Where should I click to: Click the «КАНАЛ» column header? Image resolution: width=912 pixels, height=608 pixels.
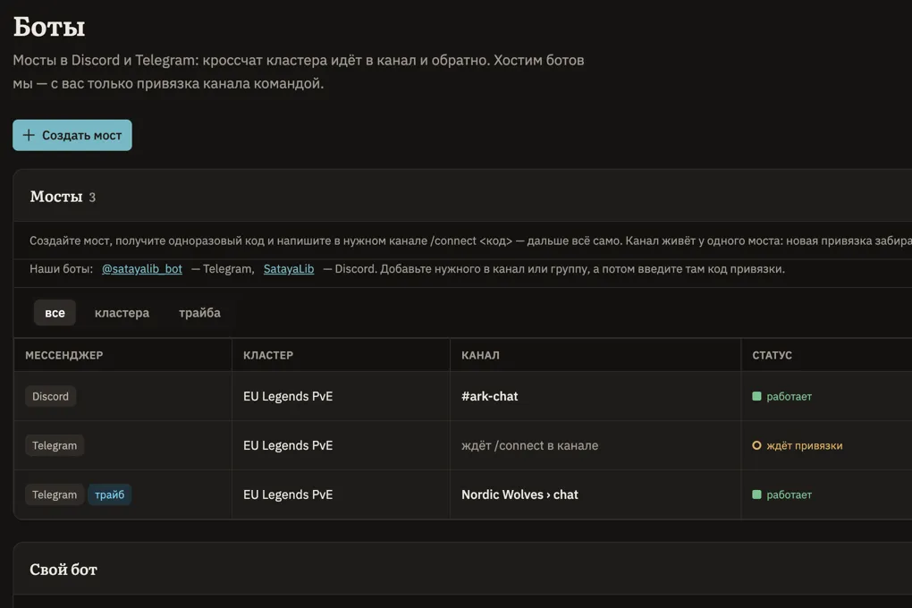[x=480, y=355]
